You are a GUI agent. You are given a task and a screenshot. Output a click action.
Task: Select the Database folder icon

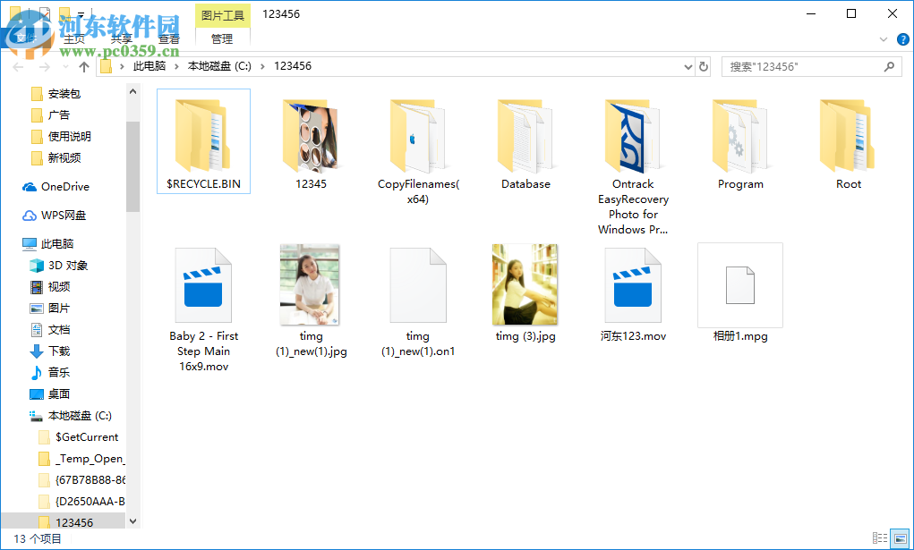click(525, 136)
